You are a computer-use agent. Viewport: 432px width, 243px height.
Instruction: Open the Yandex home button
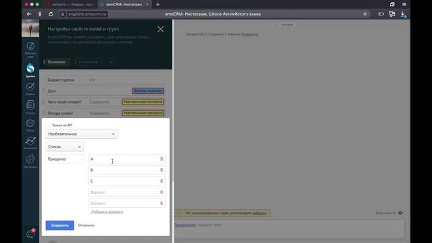(x=40, y=14)
